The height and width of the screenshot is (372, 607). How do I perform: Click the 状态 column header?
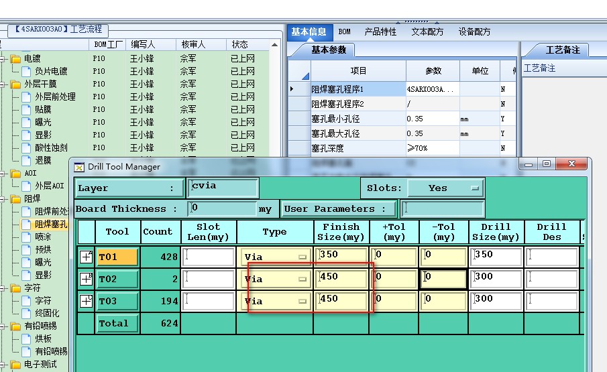click(247, 44)
